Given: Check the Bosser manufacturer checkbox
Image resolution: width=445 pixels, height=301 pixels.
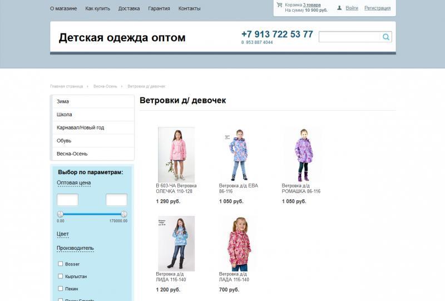Looking at the screenshot, I should [x=61, y=264].
